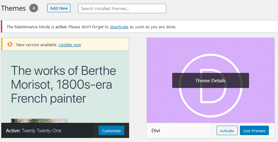The image size is (278, 142).
Task: Click the Active: Twenty Twenty-One name bar
Action: click(47, 130)
